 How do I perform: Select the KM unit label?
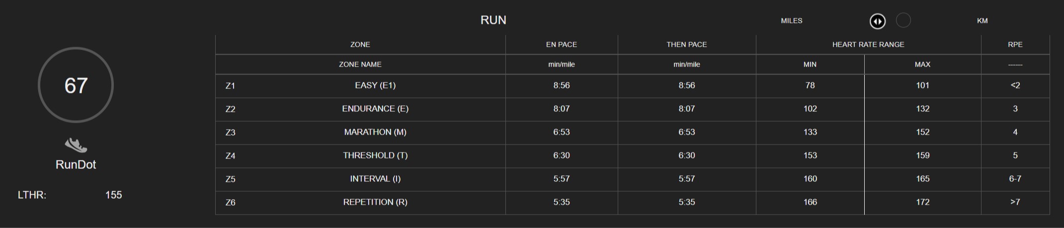pos(982,21)
